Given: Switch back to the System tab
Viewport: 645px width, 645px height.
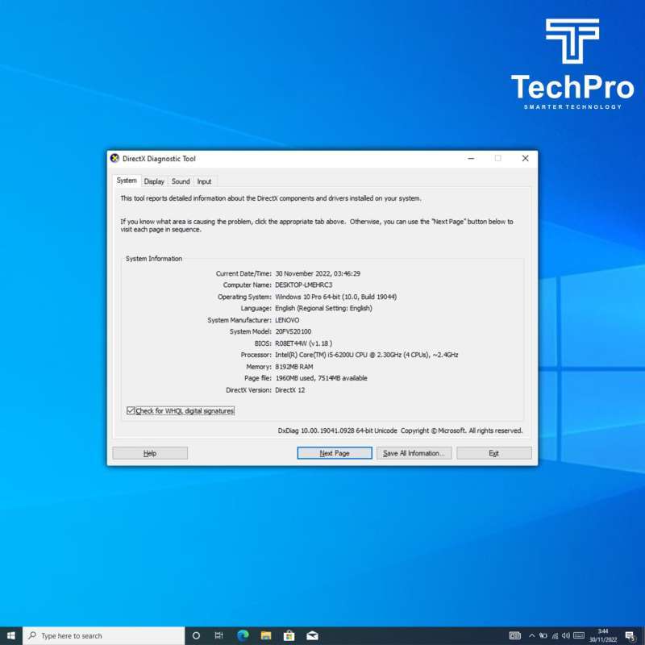Looking at the screenshot, I should click(127, 181).
